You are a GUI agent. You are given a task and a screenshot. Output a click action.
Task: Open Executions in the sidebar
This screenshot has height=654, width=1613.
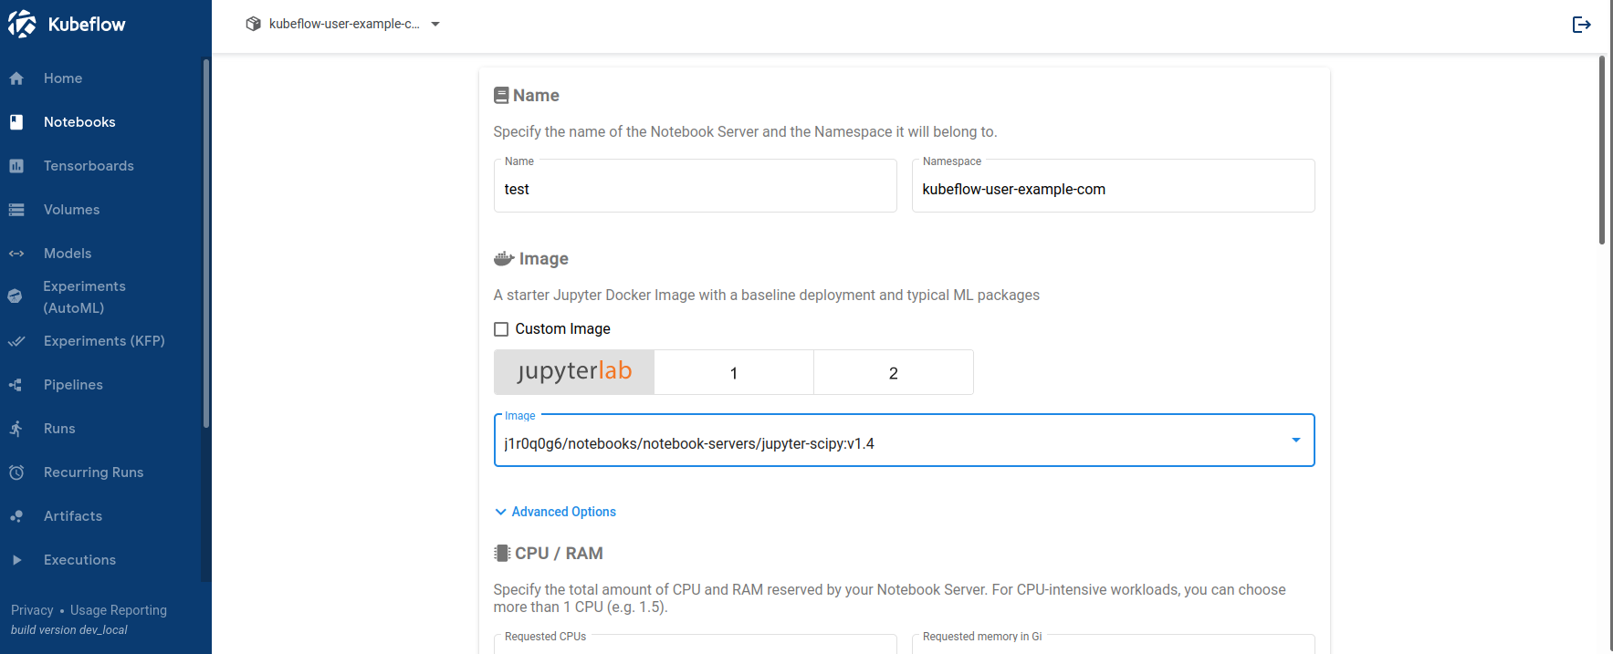[x=79, y=560]
